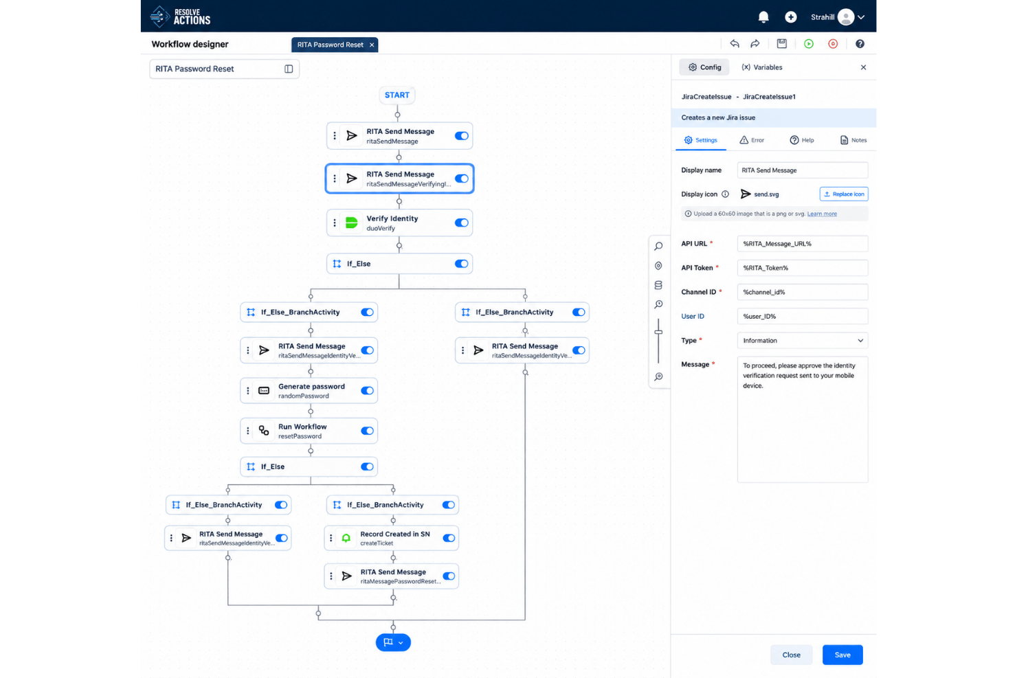The width and height of the screenshot is (1017, 678).
Task: Click the search magnifier in canvas tools
Action: [x=658, y=246]
